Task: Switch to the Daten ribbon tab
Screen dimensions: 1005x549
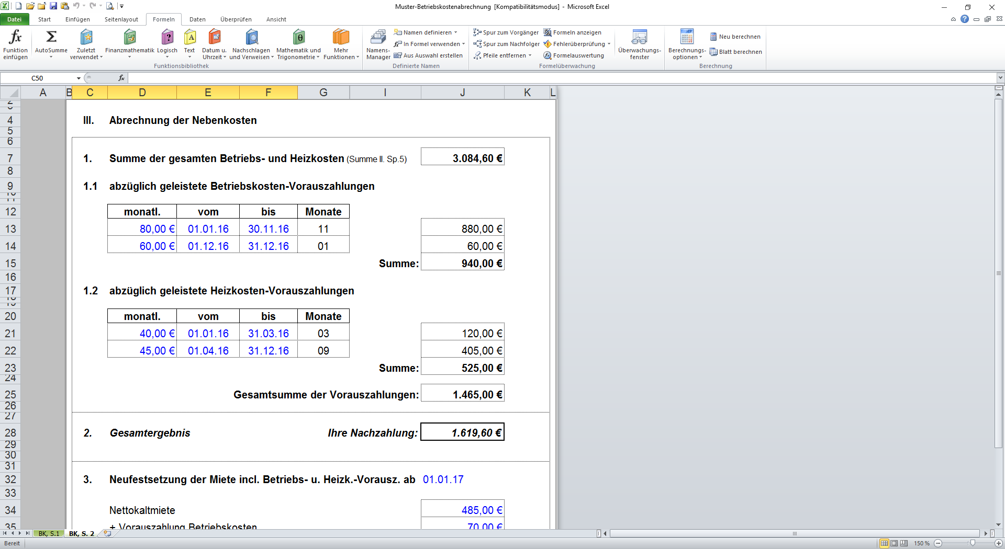Action: 197,19
